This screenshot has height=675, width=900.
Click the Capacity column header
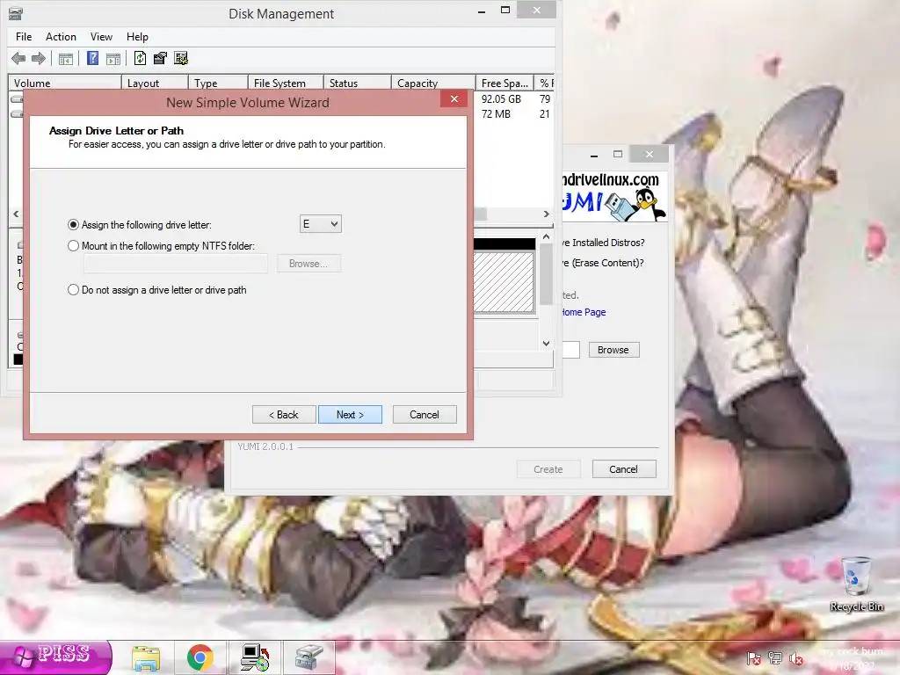tap(433, 83)
